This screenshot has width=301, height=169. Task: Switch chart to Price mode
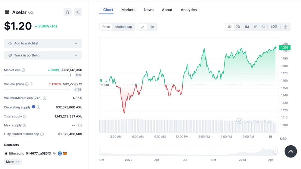point(106,27)
